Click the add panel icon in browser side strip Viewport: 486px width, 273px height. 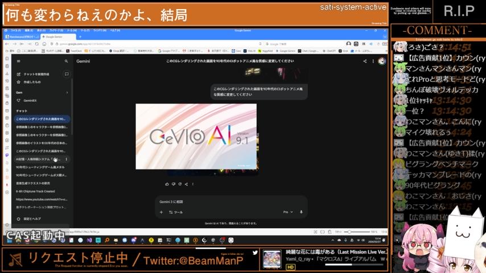[x=7, y=192]
